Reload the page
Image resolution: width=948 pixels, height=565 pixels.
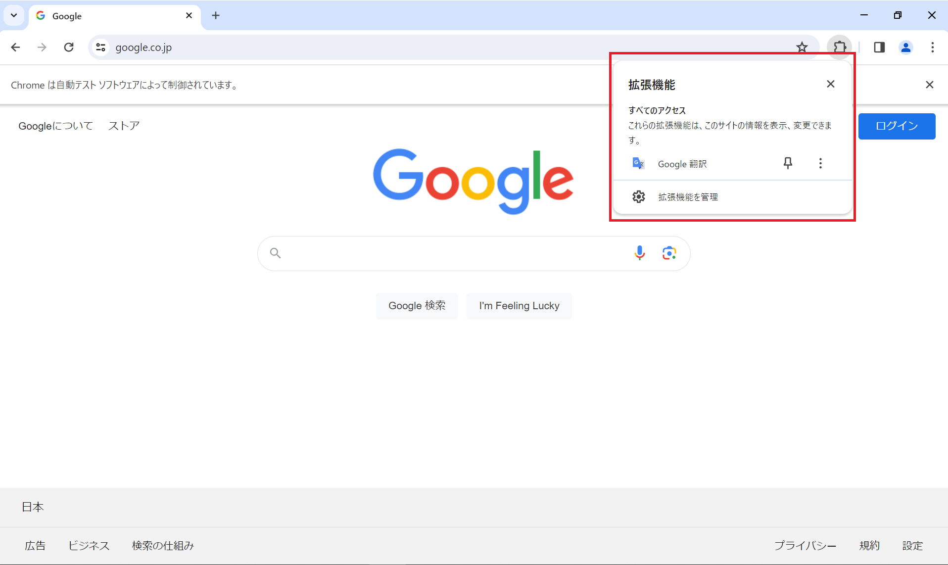tap(69, 47)
